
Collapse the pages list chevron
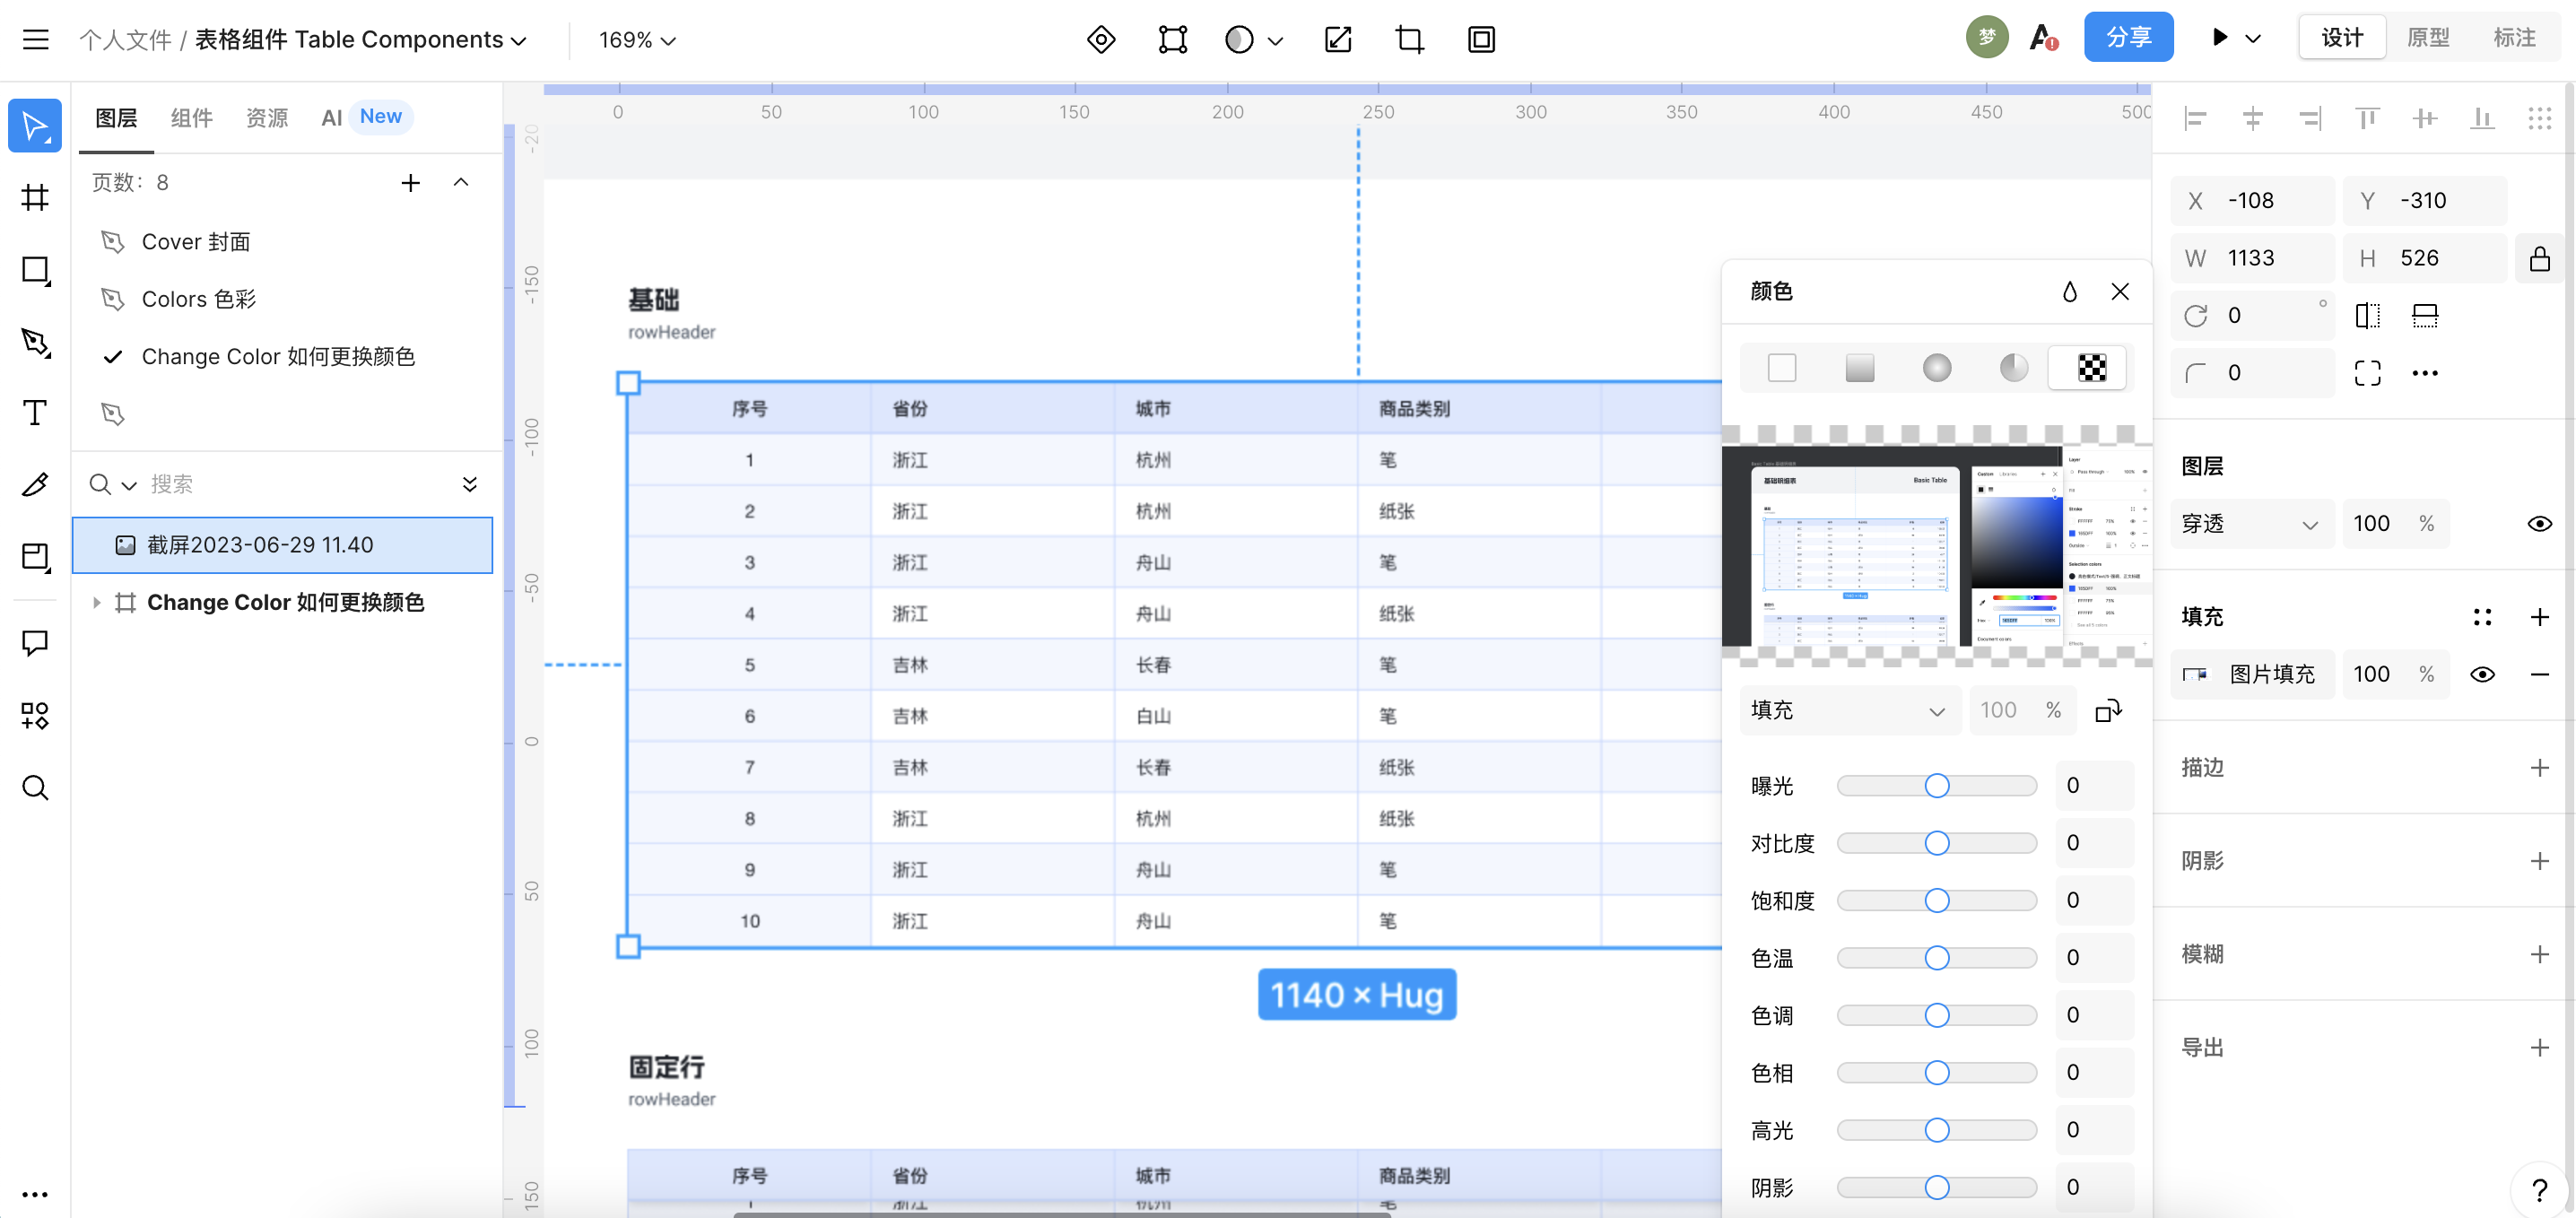point(461,182)
